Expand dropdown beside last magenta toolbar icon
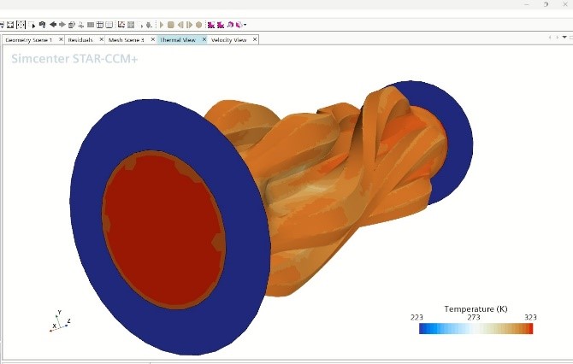573x364 pixels. [246, 25]
